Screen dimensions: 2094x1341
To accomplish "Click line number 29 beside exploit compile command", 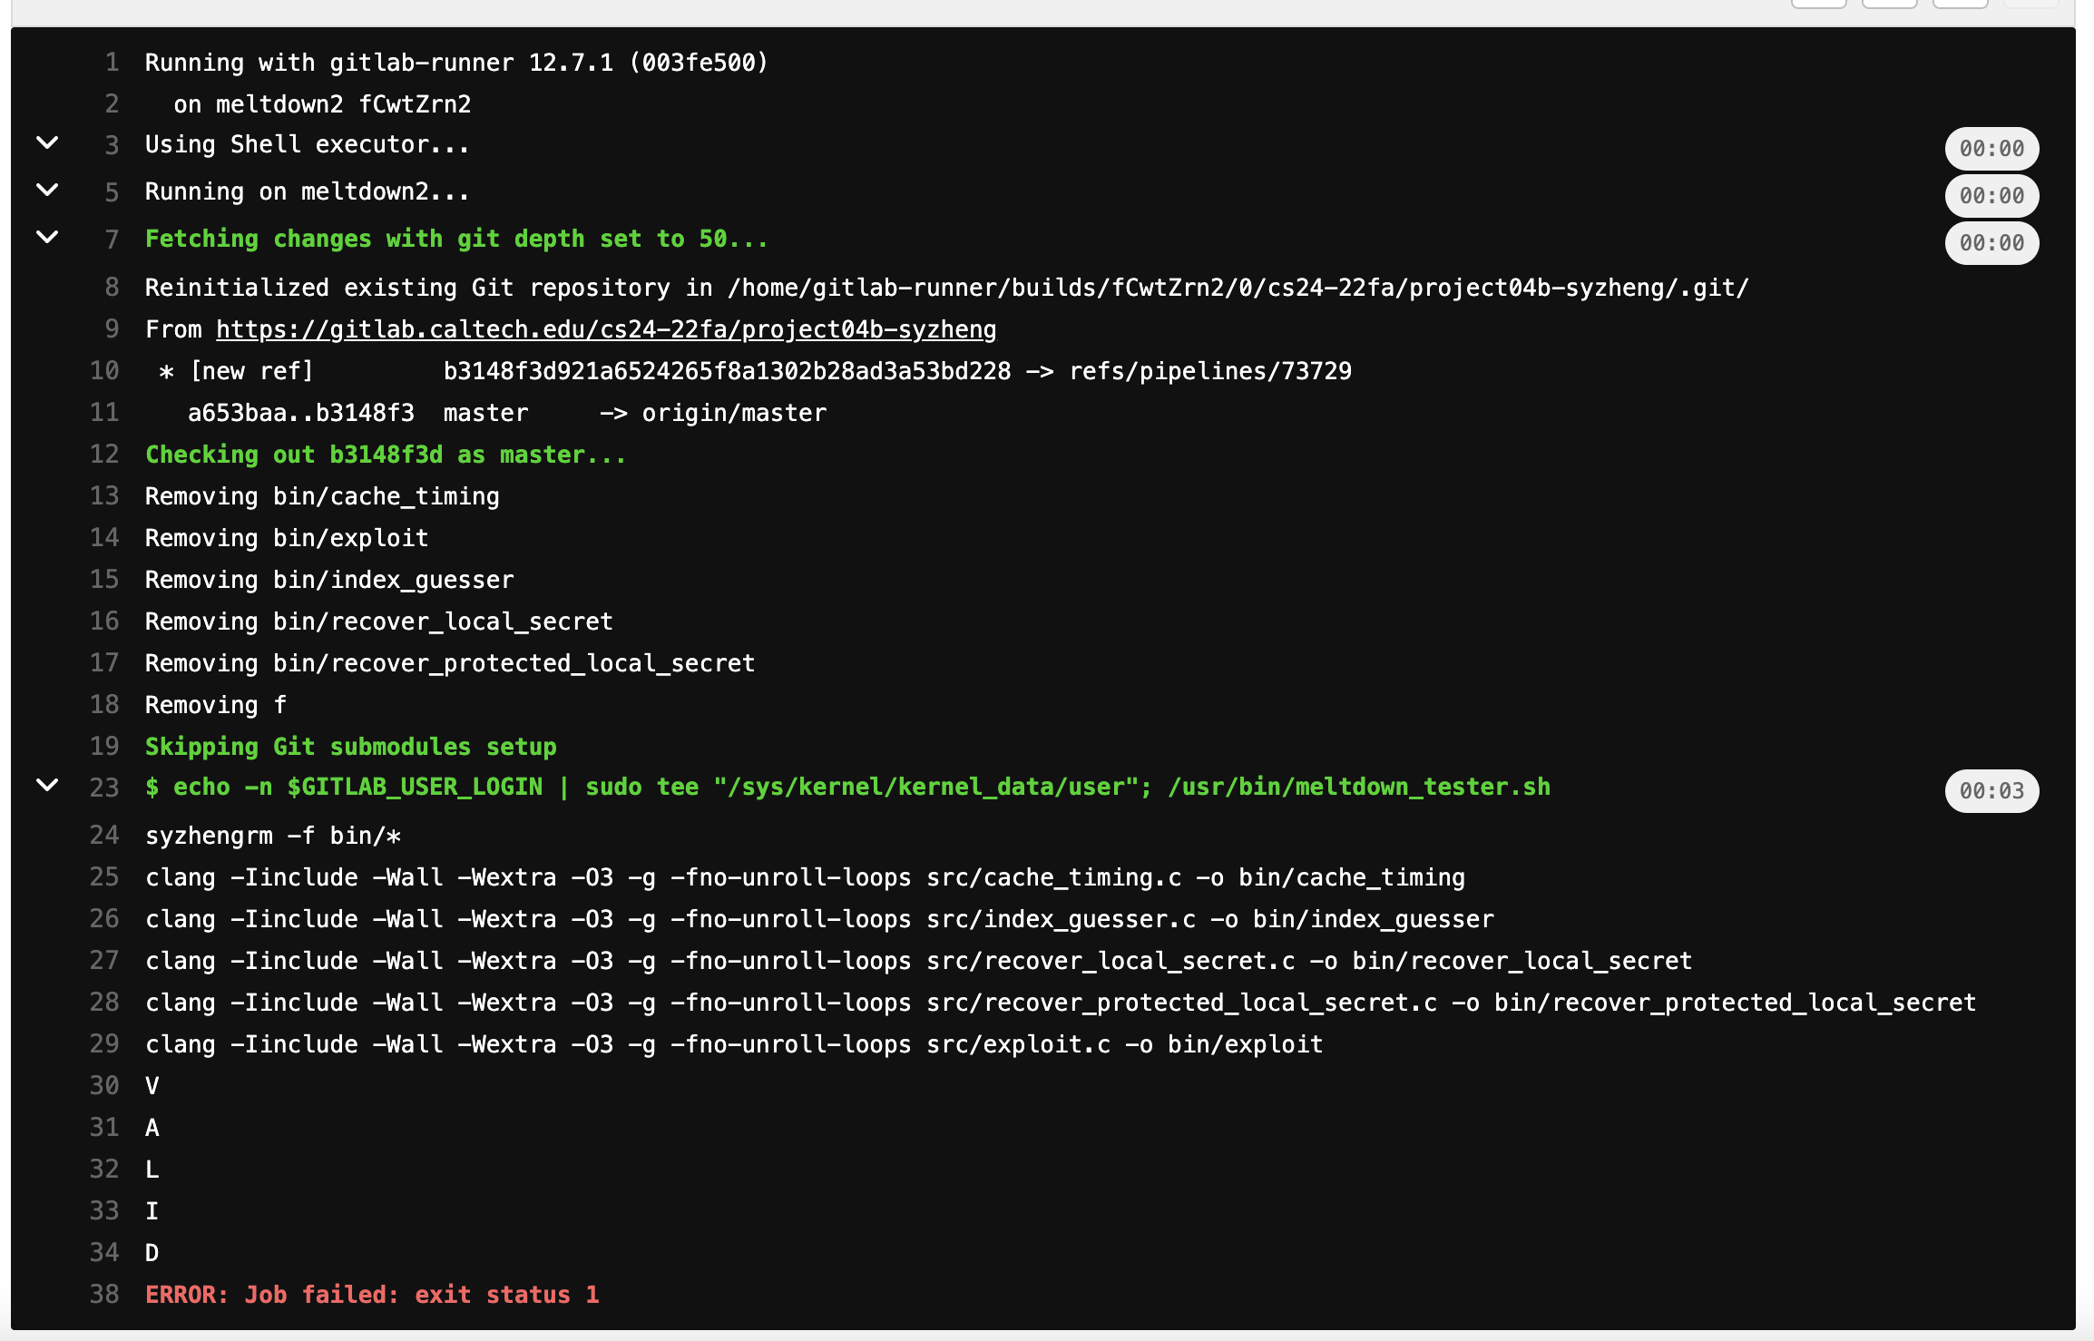I will coord(104,1044).
